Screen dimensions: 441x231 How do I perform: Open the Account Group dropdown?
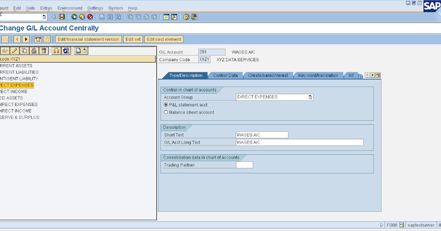310,97
